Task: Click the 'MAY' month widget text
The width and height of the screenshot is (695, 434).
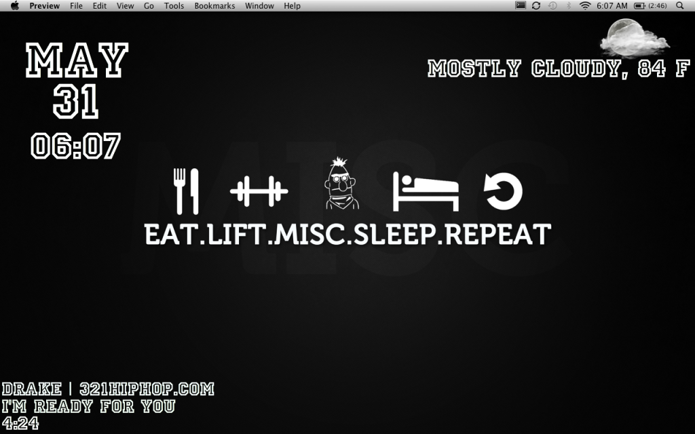Action: click(x=77, y=60)
